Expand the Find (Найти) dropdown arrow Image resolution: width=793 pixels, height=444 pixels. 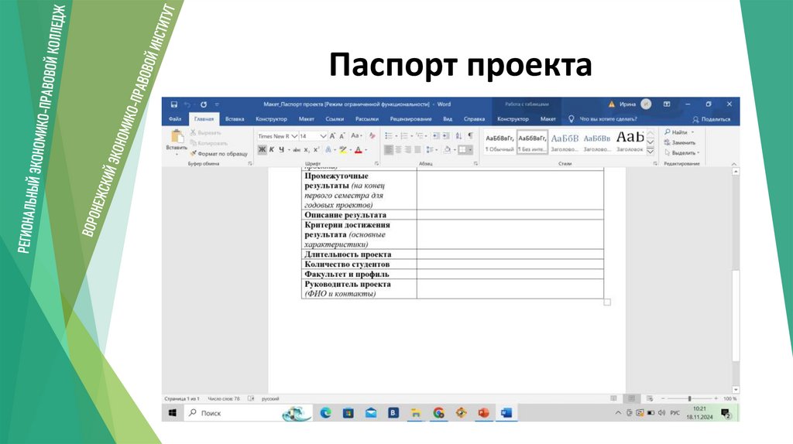coord(692,132)
